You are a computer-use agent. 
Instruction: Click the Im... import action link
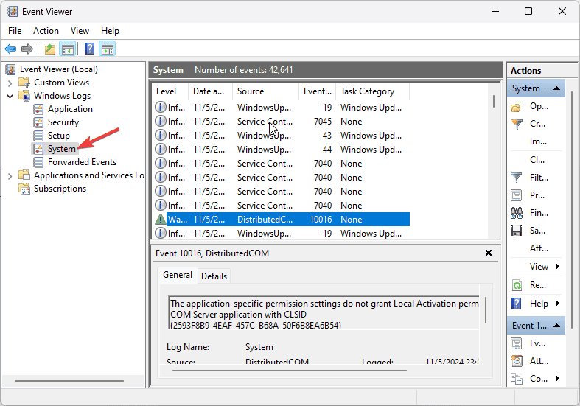[x=538, y=142]
